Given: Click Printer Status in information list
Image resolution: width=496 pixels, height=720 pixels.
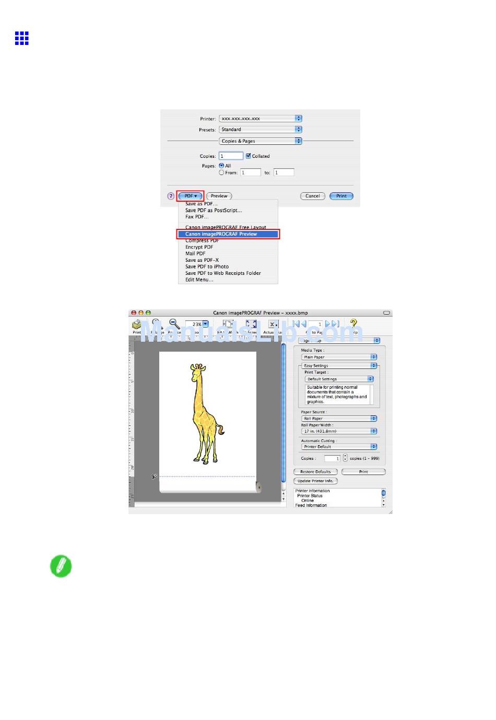Looking at the screenshot, I should [x=310, y=496].
